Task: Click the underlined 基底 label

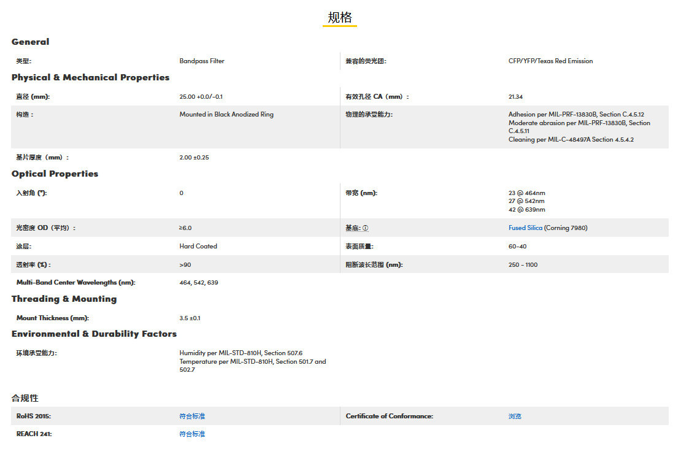Action: pos(353,228)
